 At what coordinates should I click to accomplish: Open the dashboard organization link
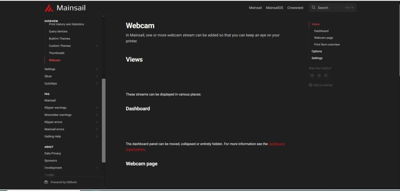pos(276,144)
